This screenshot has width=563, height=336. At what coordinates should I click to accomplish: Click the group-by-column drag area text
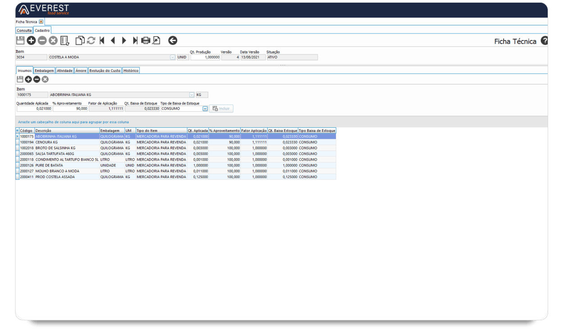73,122
